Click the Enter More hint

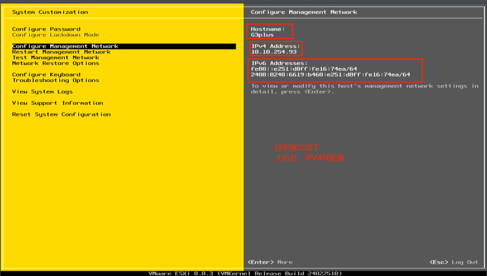pyautogui.click(x=270, y=262)
